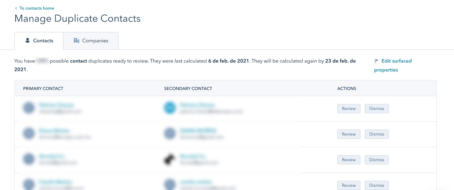Viewport: 454px width, 190px height.
Task: Review the third duplicate contact pair
Action: 349,160
